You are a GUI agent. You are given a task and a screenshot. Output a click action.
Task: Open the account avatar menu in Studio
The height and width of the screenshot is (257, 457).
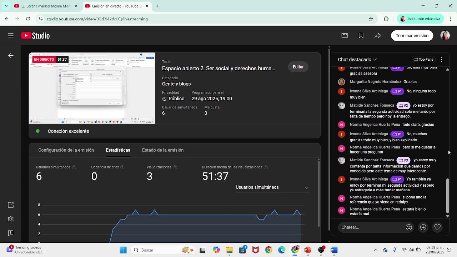coord(445,35)
